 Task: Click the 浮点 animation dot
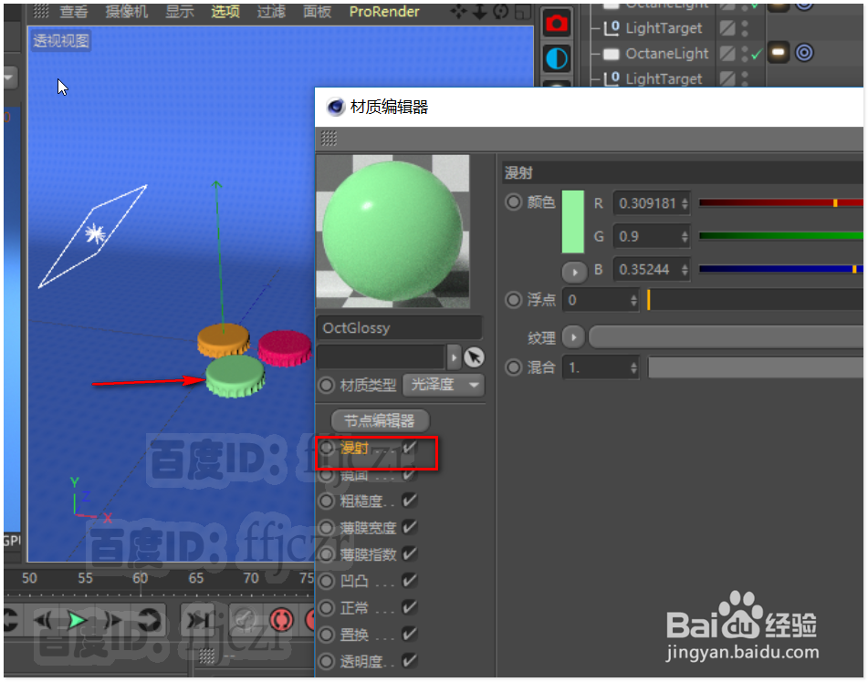(514, 300)
